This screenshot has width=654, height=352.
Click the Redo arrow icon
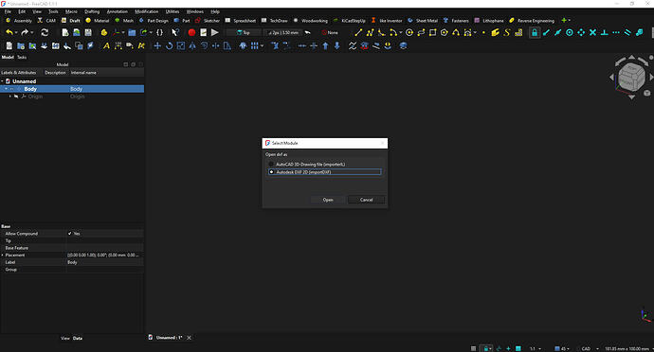coord(25,32)
